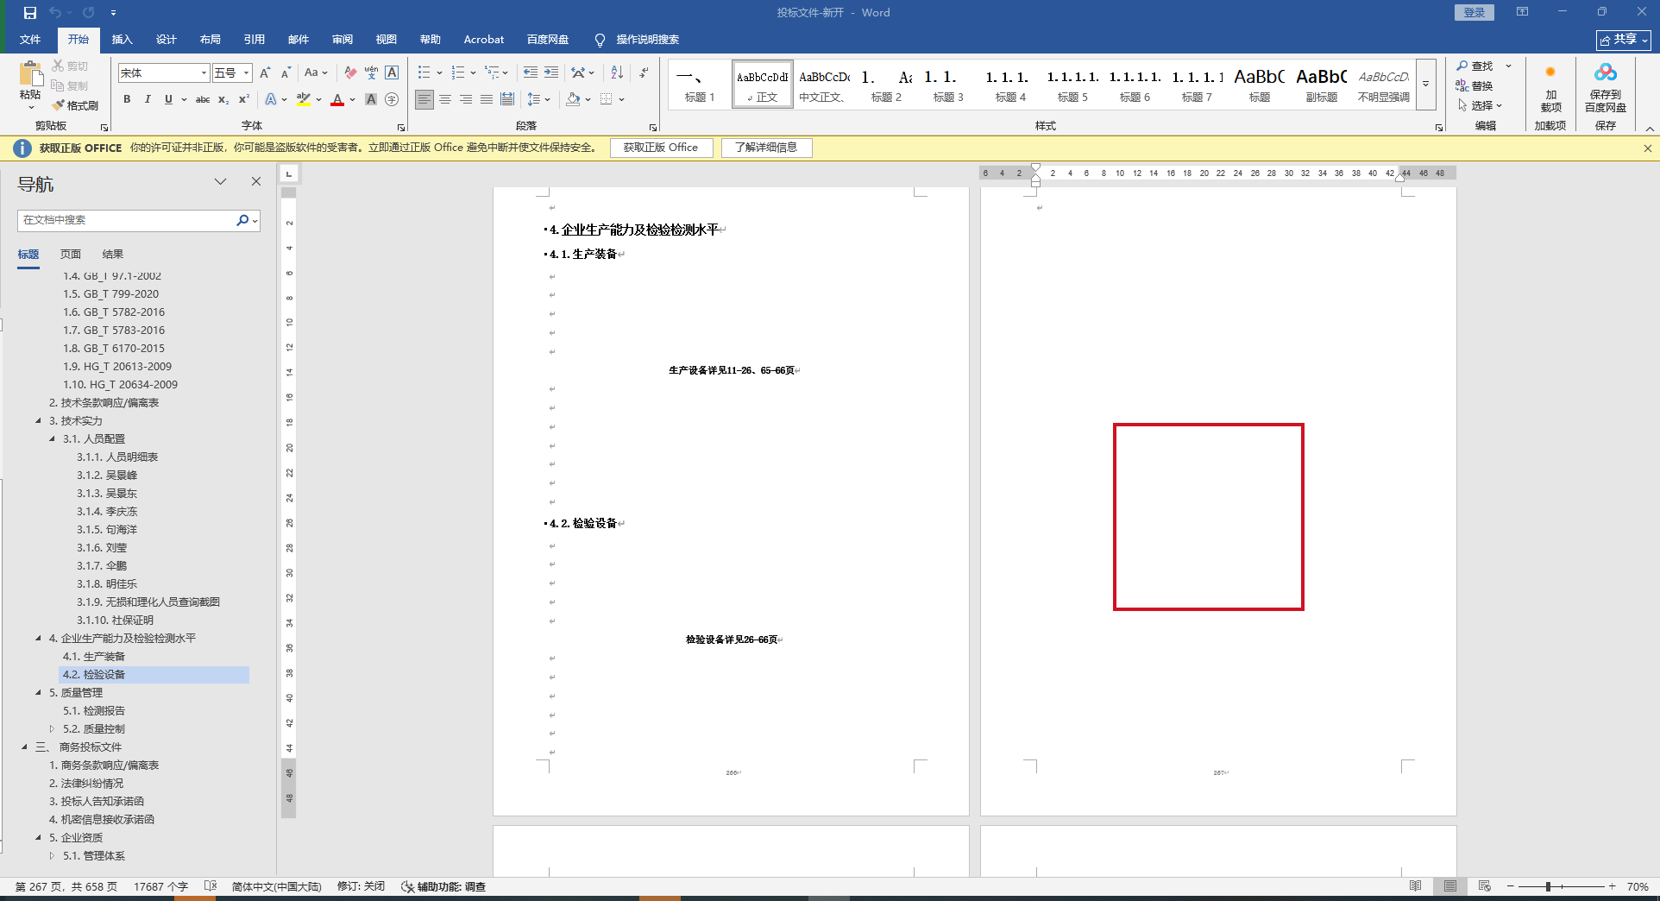The image size is (1660, 901).
Task: Clear all formatting with the eraser icon
Action: (349, 73)
